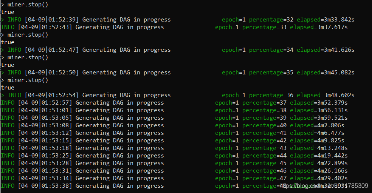The width and height of the screenshot is (372, 193).
Task: Click the 01:53:25 log timestamp
Action: [45, 156]
